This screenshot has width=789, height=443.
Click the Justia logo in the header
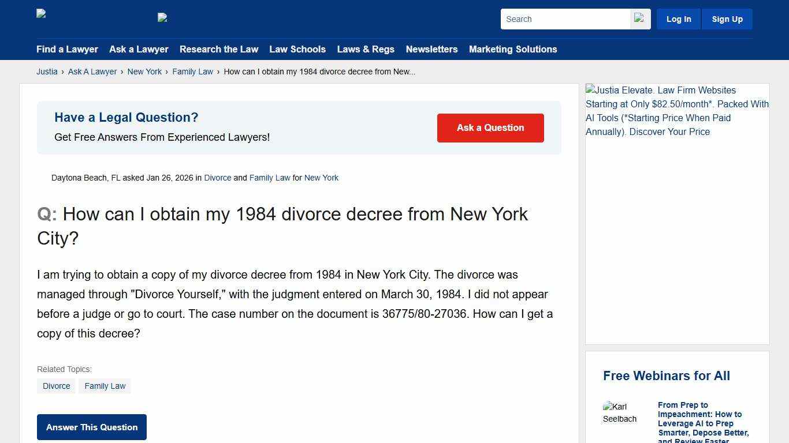click(42, 14)
